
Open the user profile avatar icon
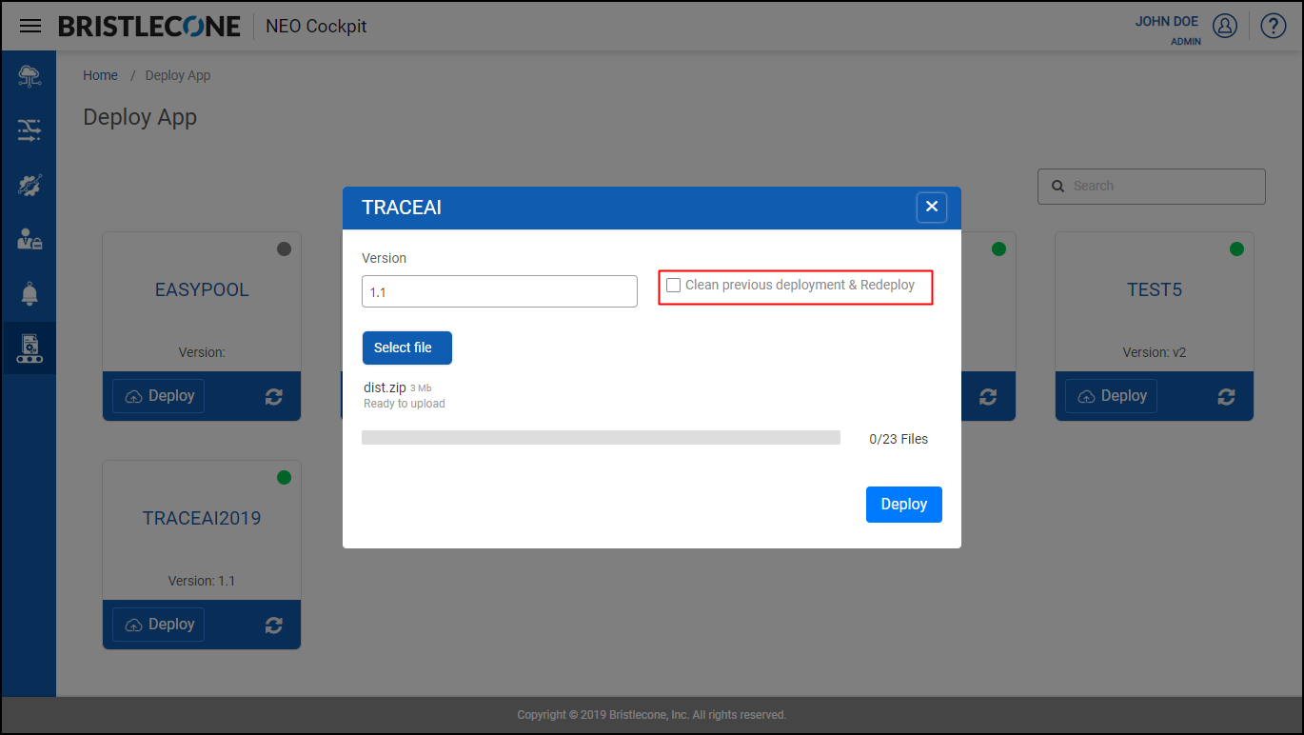pyautogui.click(x=1225, y=26)
